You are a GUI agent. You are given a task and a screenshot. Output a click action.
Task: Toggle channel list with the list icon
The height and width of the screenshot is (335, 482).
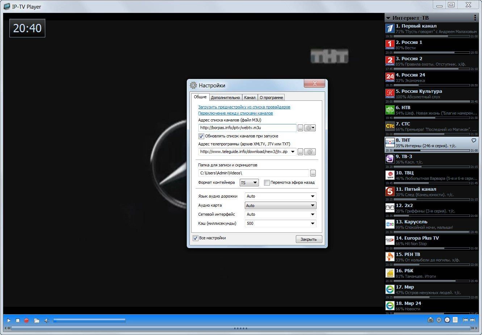[455, 320]
